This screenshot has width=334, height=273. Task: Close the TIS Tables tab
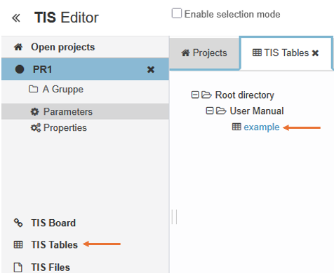tap(315, 53)
